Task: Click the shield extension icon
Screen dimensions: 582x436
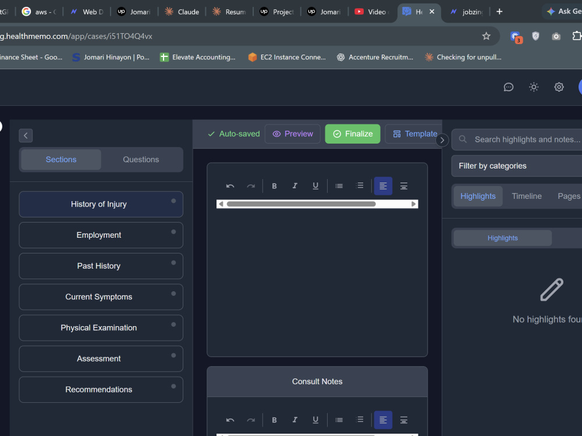Action: coord(535,36)
